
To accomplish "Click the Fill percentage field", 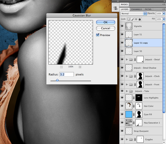I will pos(159,19).
